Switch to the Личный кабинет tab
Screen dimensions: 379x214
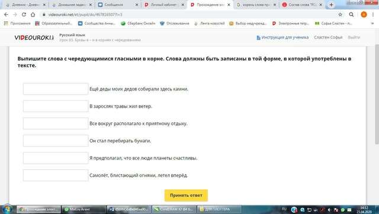click(164, 5)
